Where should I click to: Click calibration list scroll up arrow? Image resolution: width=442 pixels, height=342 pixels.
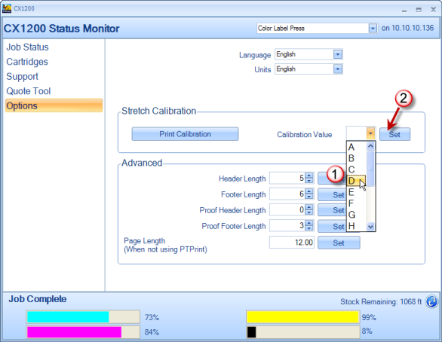pyautogui.click(x=370, y=146)
